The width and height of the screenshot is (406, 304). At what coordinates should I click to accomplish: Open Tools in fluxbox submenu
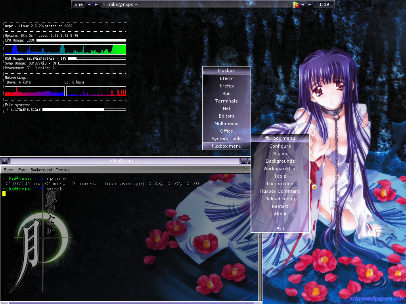(x=280, y=176)
